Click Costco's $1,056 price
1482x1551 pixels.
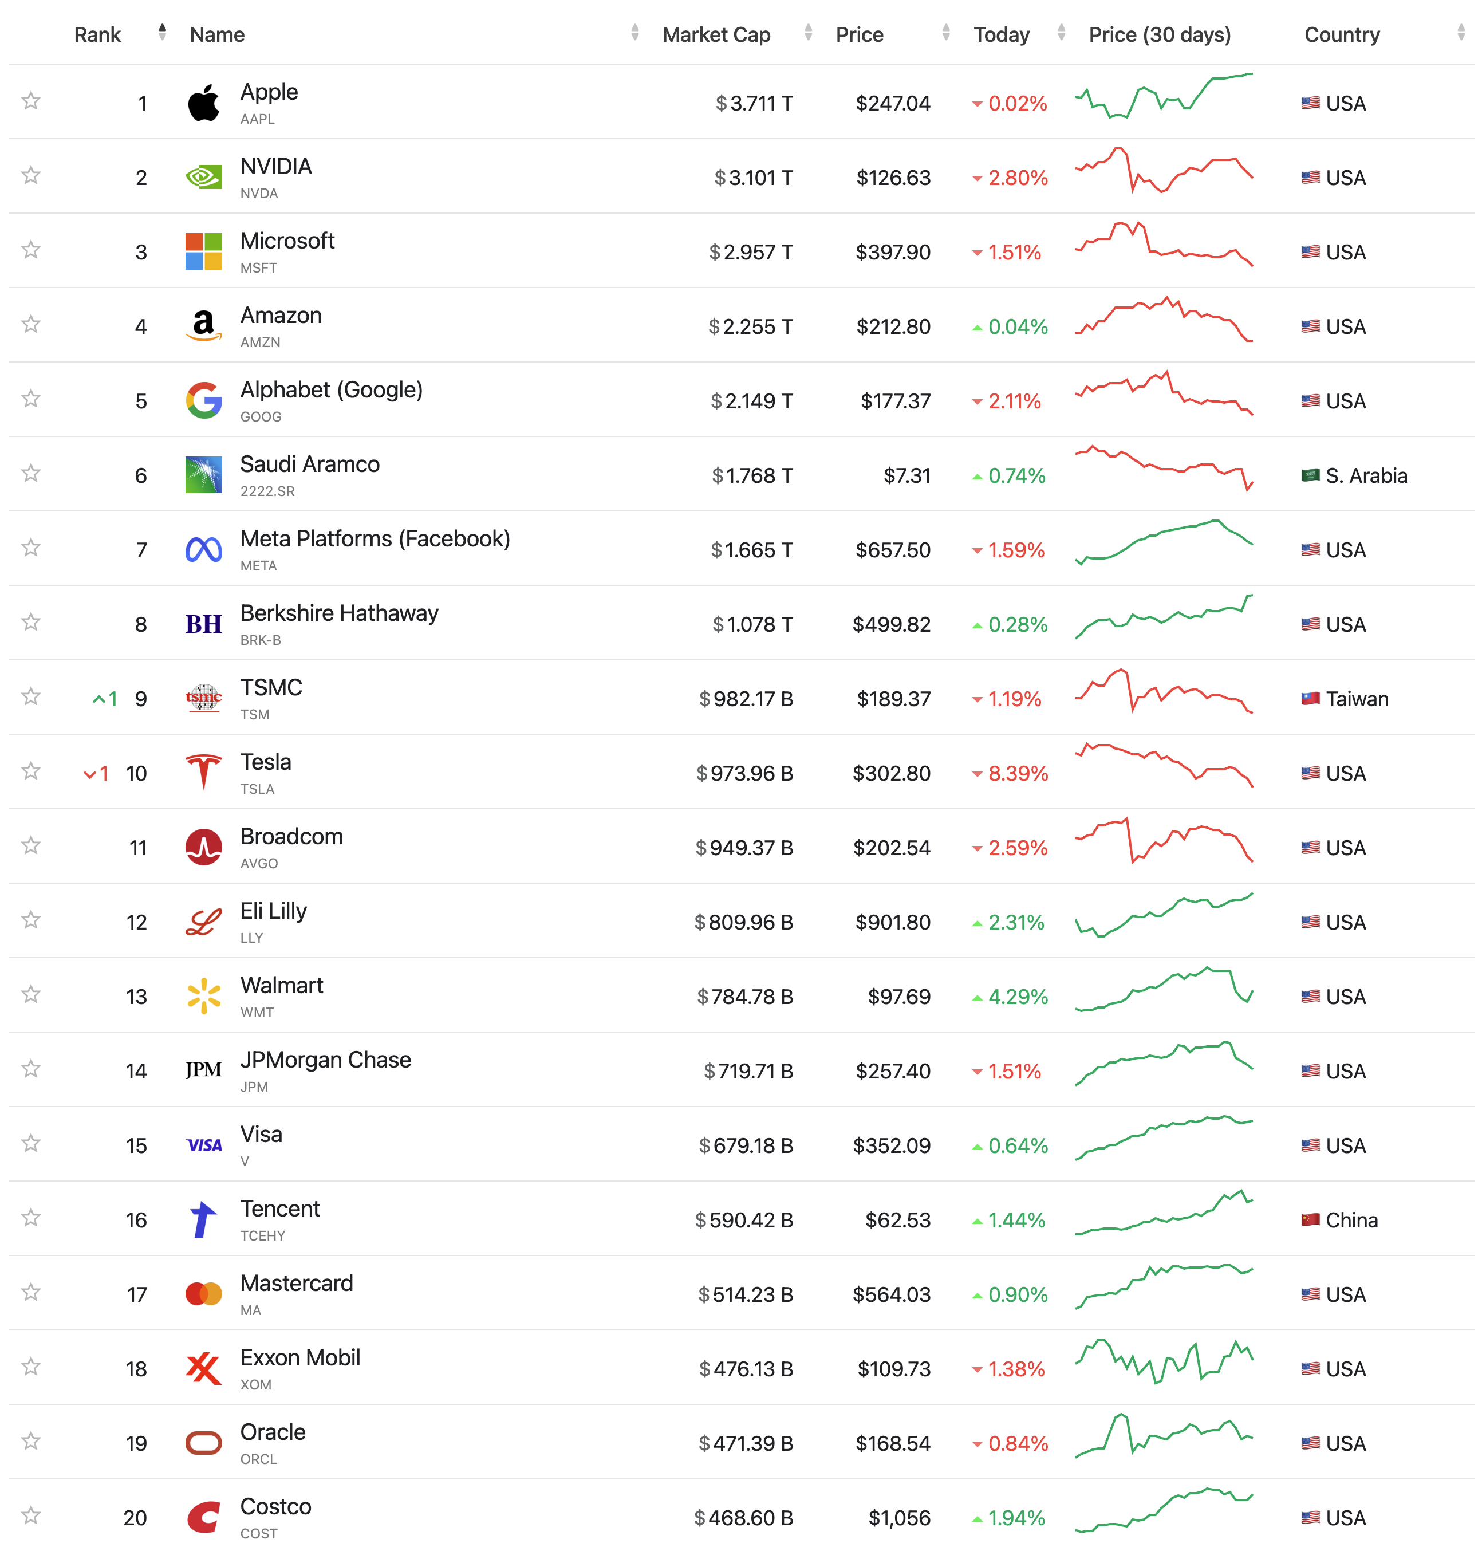[x=899, y=1517]
